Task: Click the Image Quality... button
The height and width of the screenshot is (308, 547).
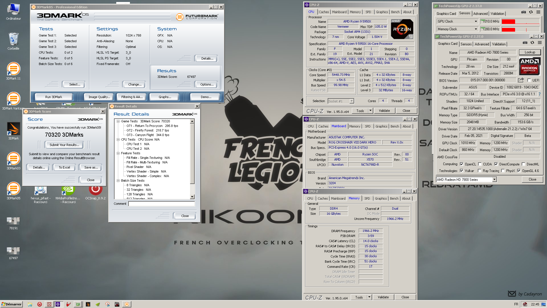Action: tap(99, 97)
